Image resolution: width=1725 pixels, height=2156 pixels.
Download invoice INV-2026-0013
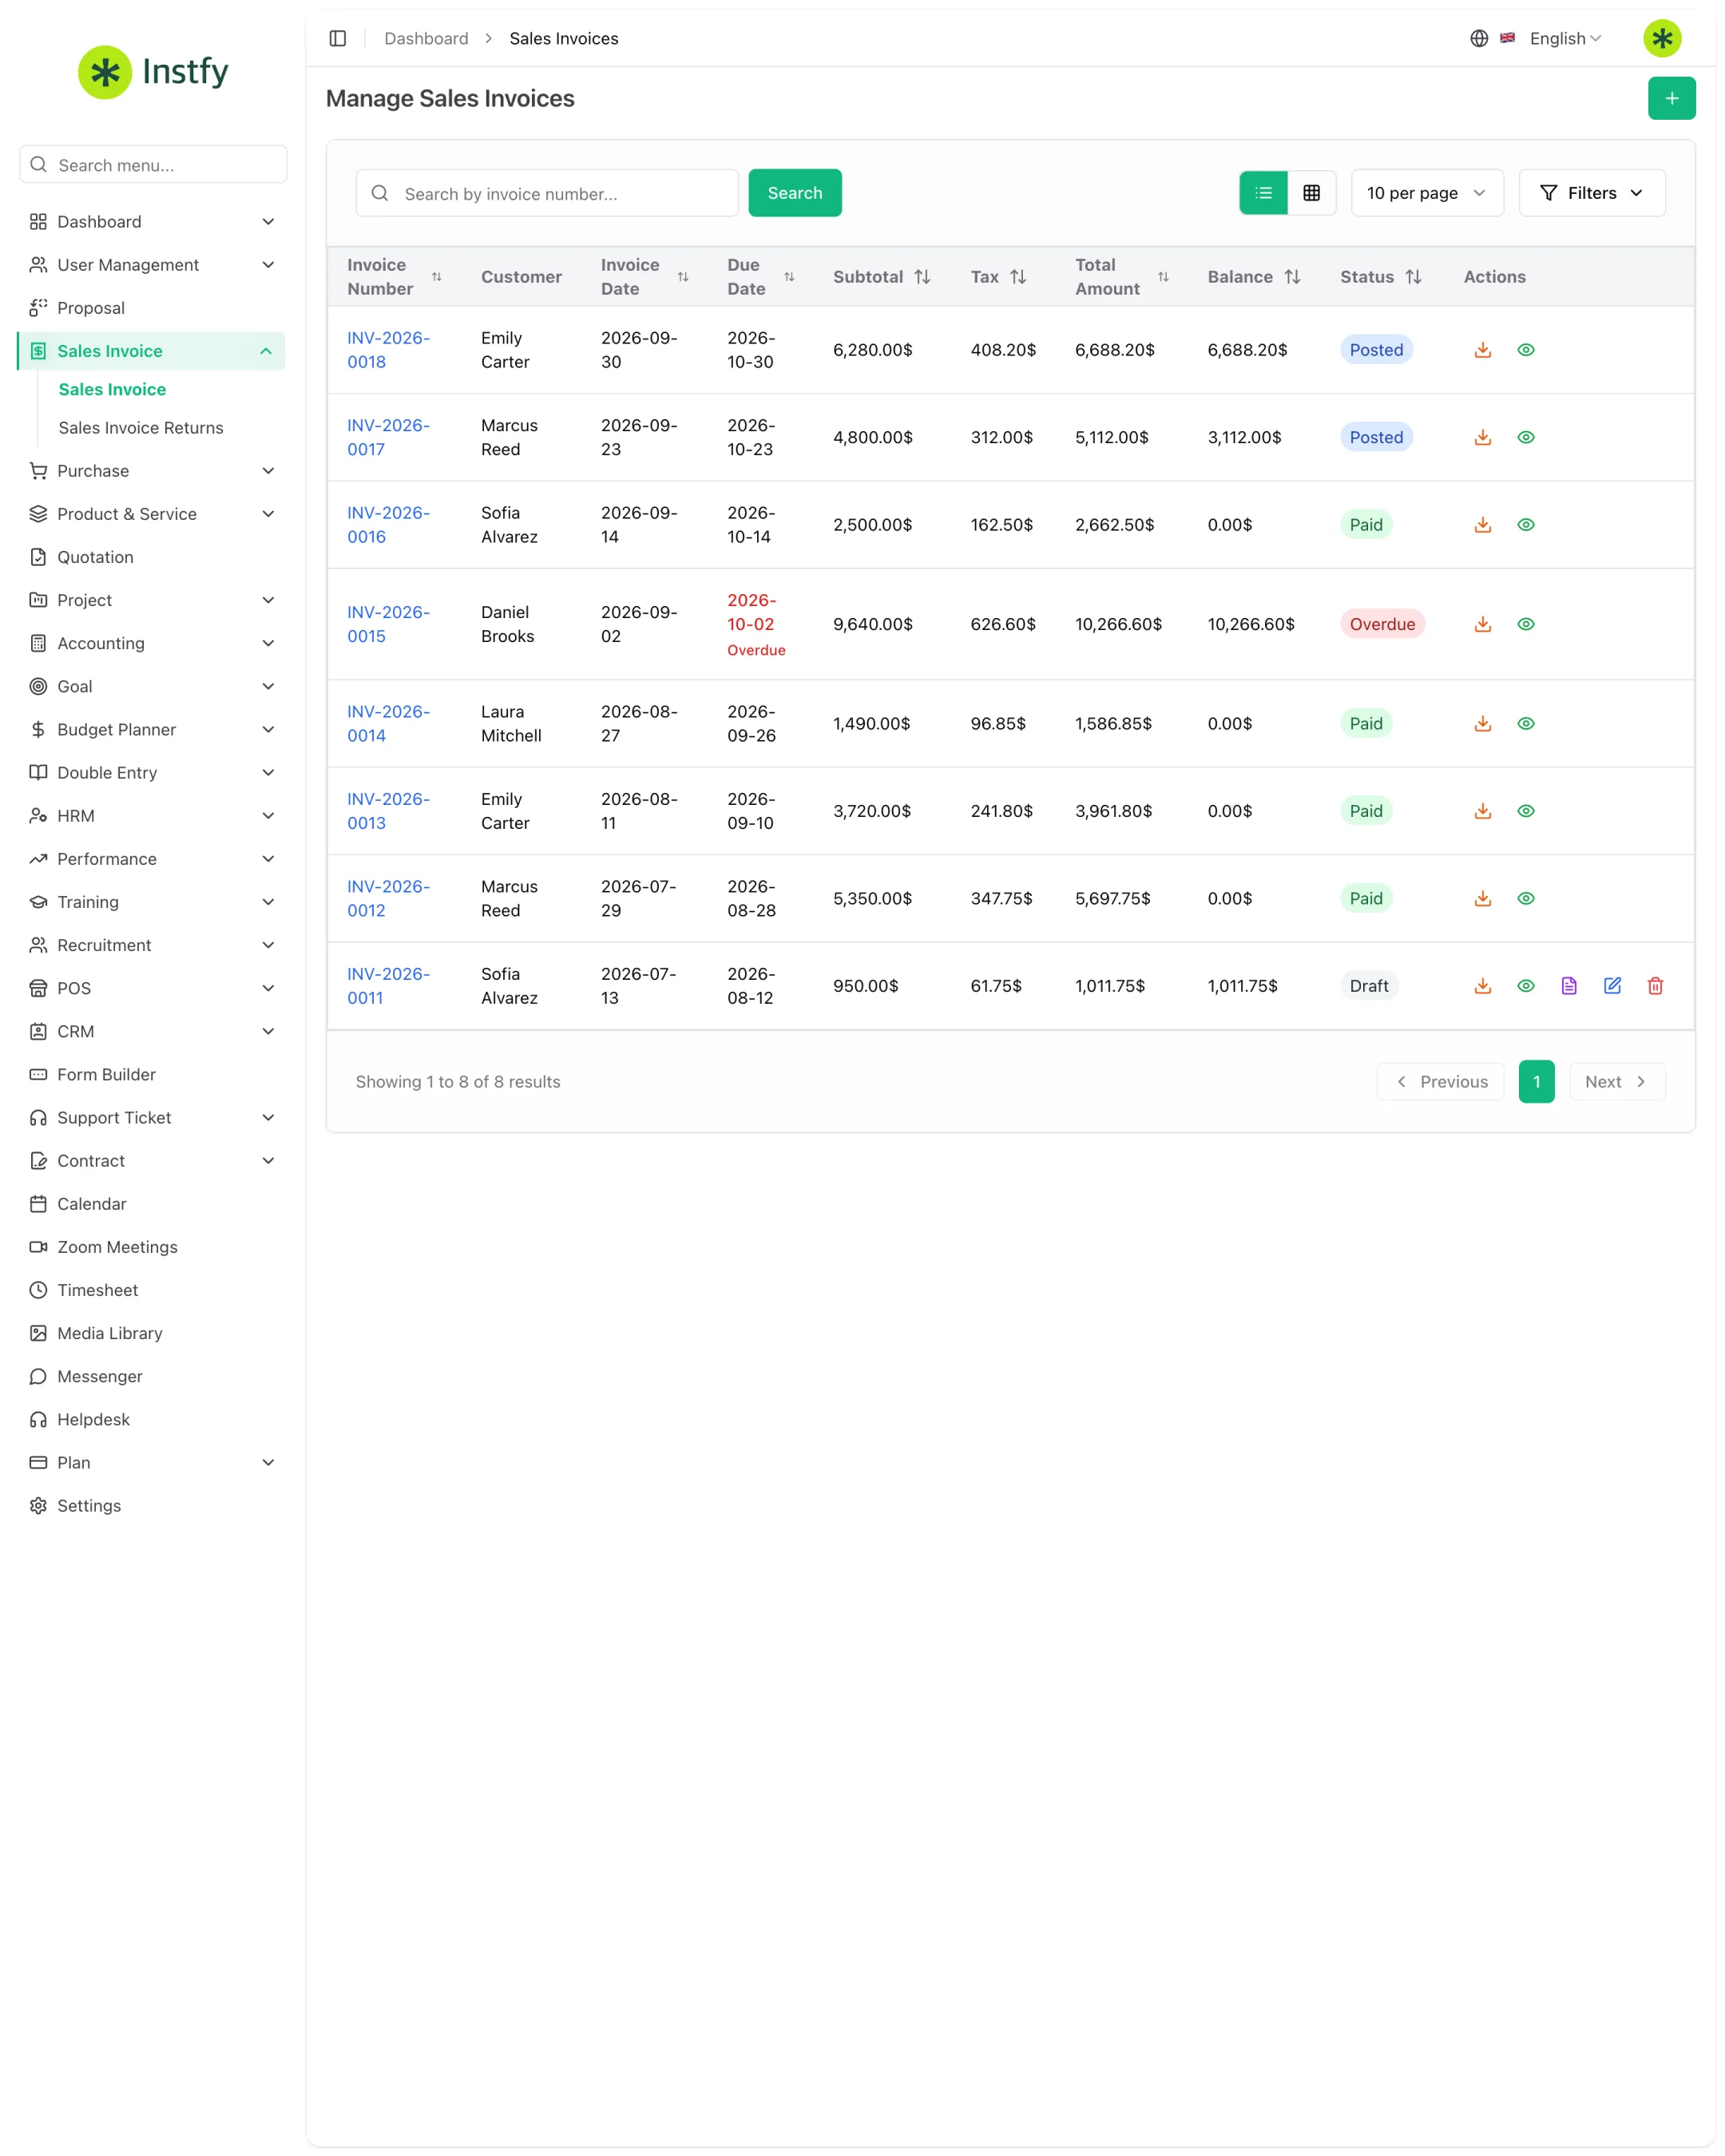click(x=1482, y=811)
